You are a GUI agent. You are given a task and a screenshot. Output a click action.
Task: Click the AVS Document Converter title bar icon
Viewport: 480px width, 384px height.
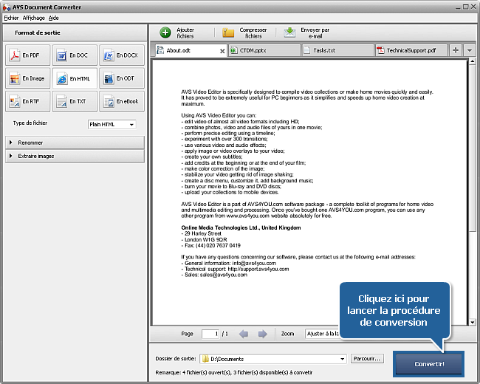click(x=7, y=7)
